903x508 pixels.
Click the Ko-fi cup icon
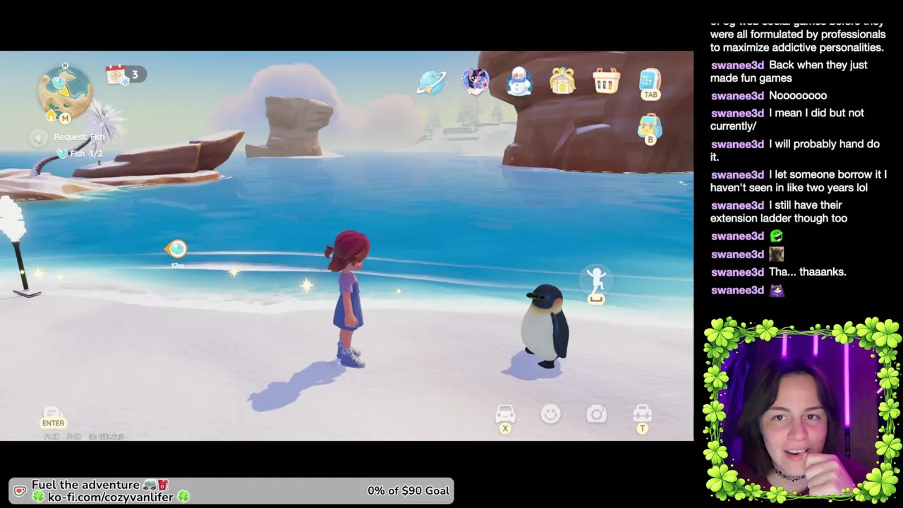pyautogui.click(x=20, y=490)
